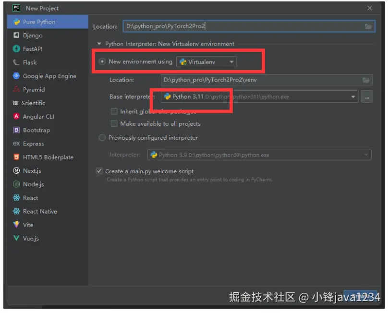
Task: Open the Virtualenv environment type dropdown
Action: pyautogui.click(x=207, y=62)
